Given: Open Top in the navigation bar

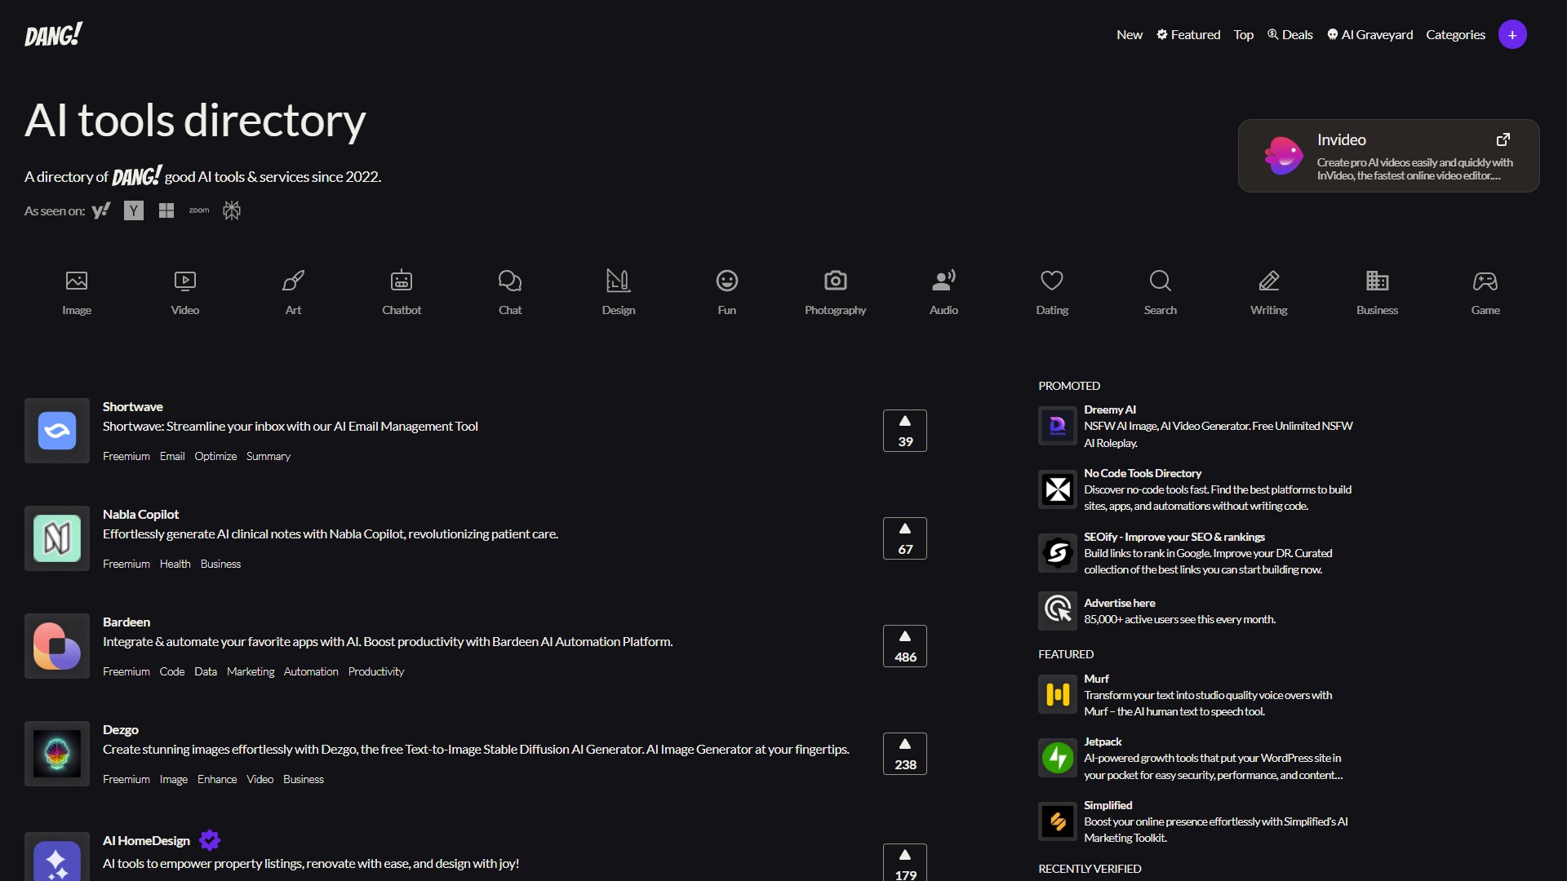Looking at the screenshot, I should [x=1243, y=34].
